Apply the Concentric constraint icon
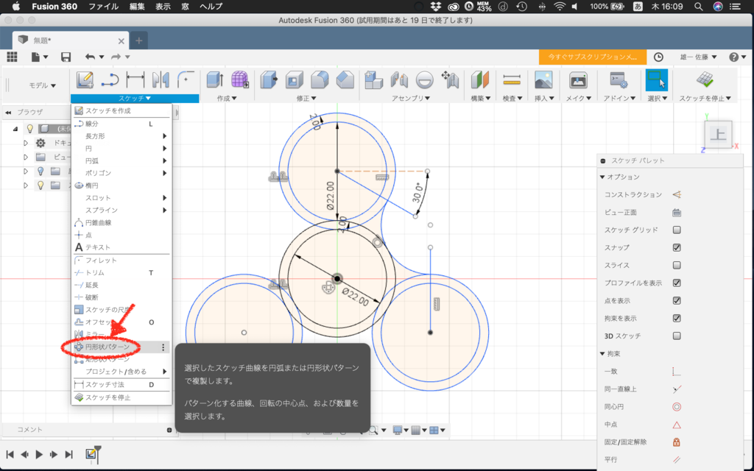The width and height of the screenshot is (754, 471). [677, 407]
